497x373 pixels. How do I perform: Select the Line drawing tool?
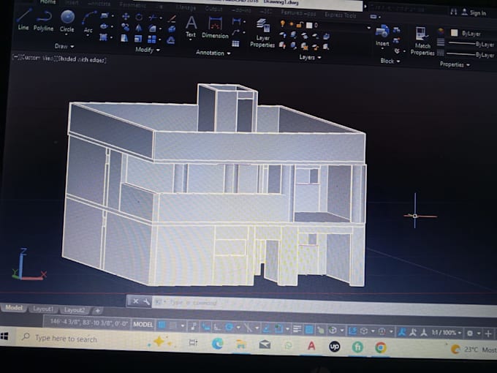pyautogui.click(x=23, y=19)
